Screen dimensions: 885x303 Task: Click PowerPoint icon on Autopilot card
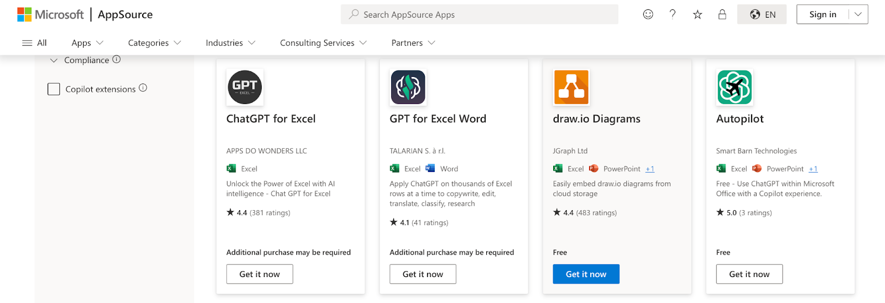coord(757,169)
